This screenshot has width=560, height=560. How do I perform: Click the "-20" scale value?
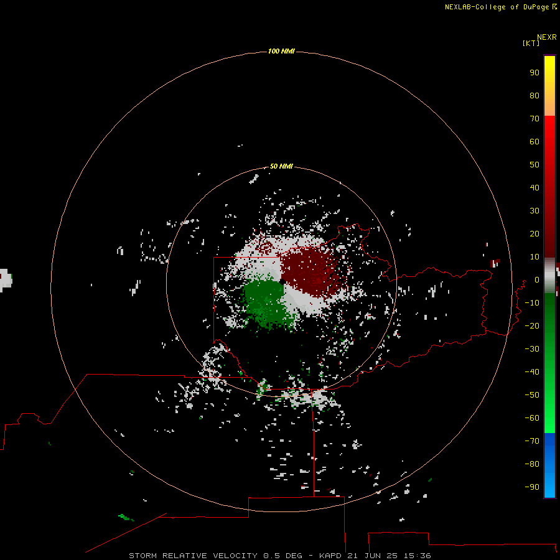click(x=532, y=325)
